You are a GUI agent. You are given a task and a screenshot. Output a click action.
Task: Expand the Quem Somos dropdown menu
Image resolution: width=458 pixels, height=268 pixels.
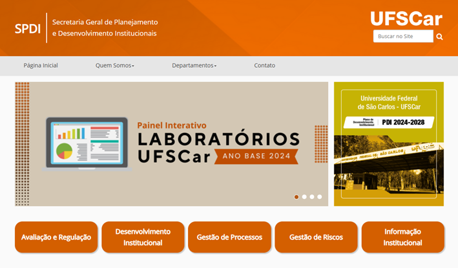(x=115, y=65)
